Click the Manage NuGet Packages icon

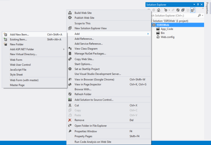point(70,54)
